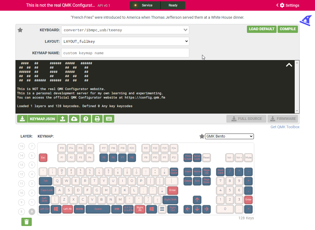Select layer 7 in the layer list

coord(32,146)
